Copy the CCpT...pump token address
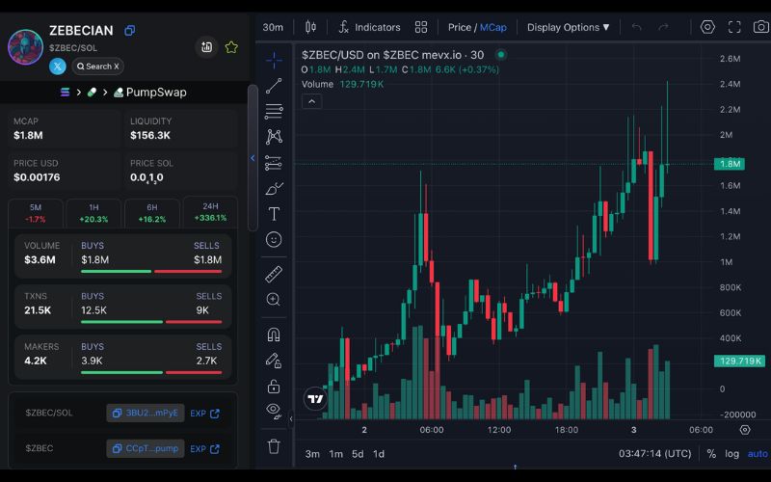The image size is (771, 482). pyautogui.click(x=146, y=448)
